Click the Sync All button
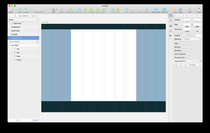 (34, 16)
